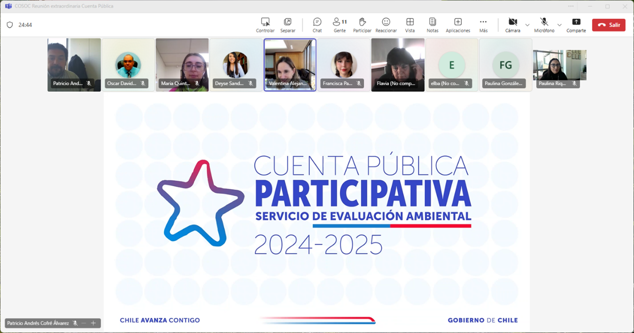Open meeting Notas
634x333 pixels.
[x=432, y=25]
